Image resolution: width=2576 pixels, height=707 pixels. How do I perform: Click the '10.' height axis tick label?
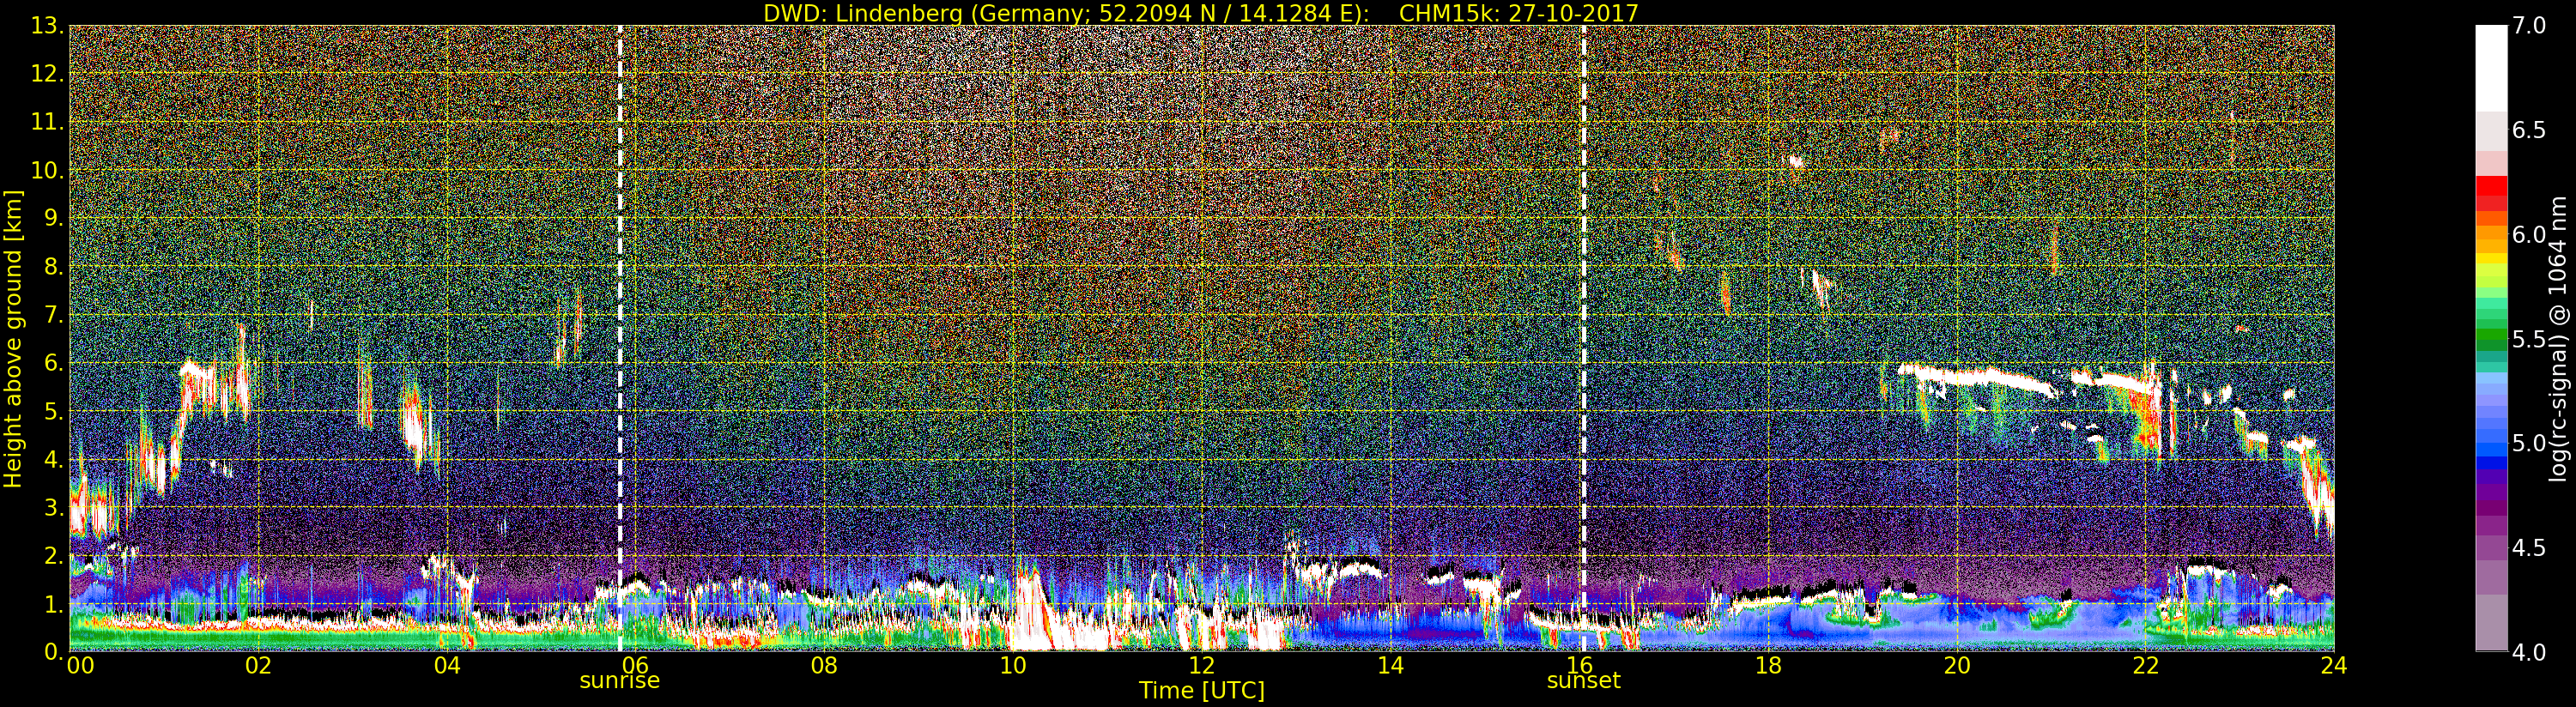[47, 170]
